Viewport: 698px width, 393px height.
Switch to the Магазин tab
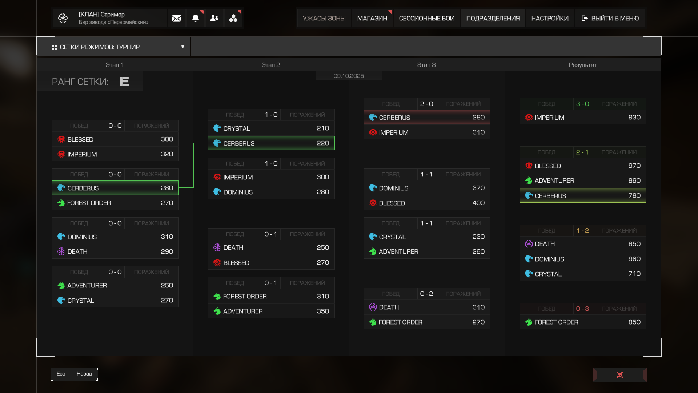click(x=372, y=18)
